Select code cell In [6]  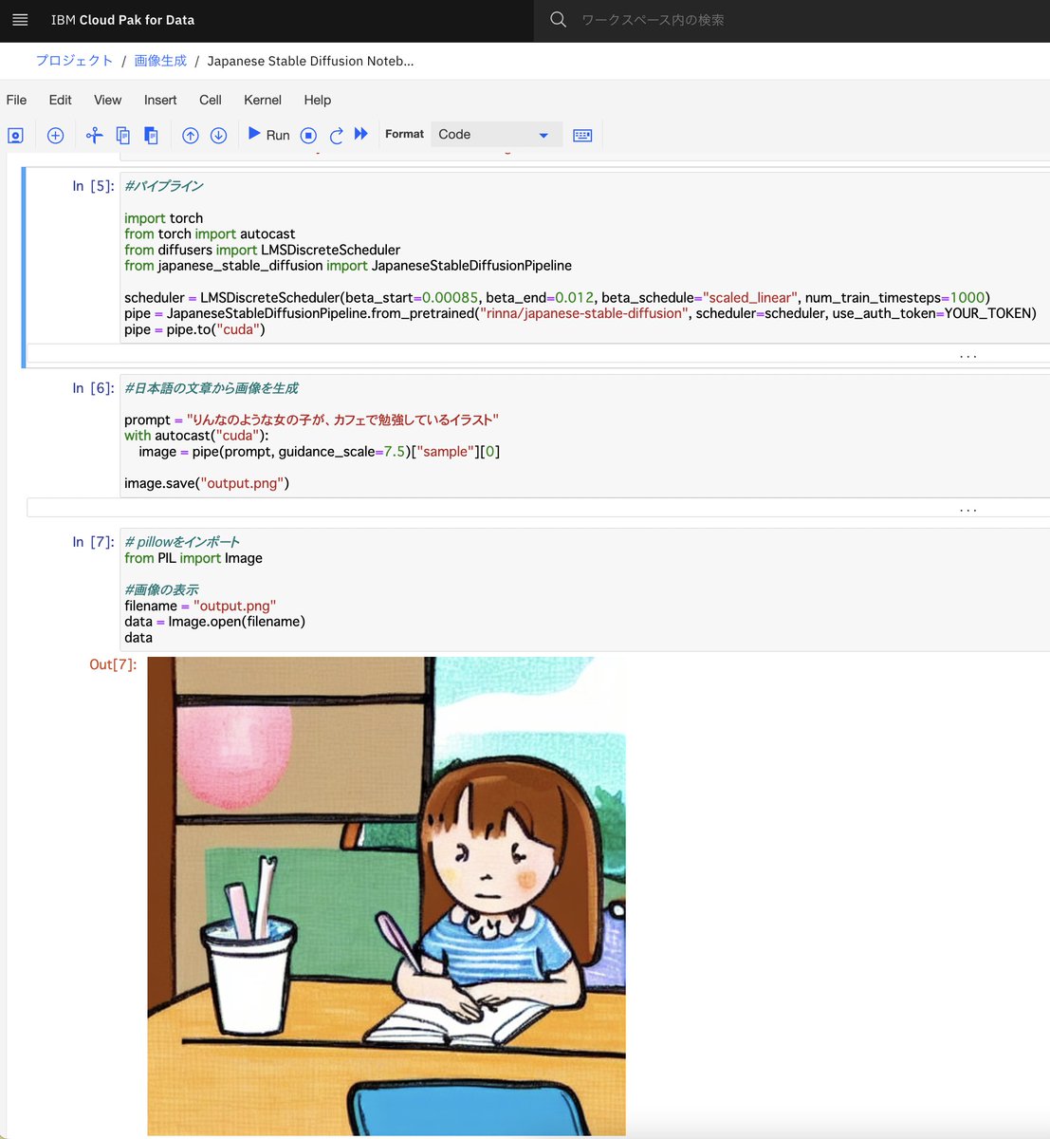point(584,436)
